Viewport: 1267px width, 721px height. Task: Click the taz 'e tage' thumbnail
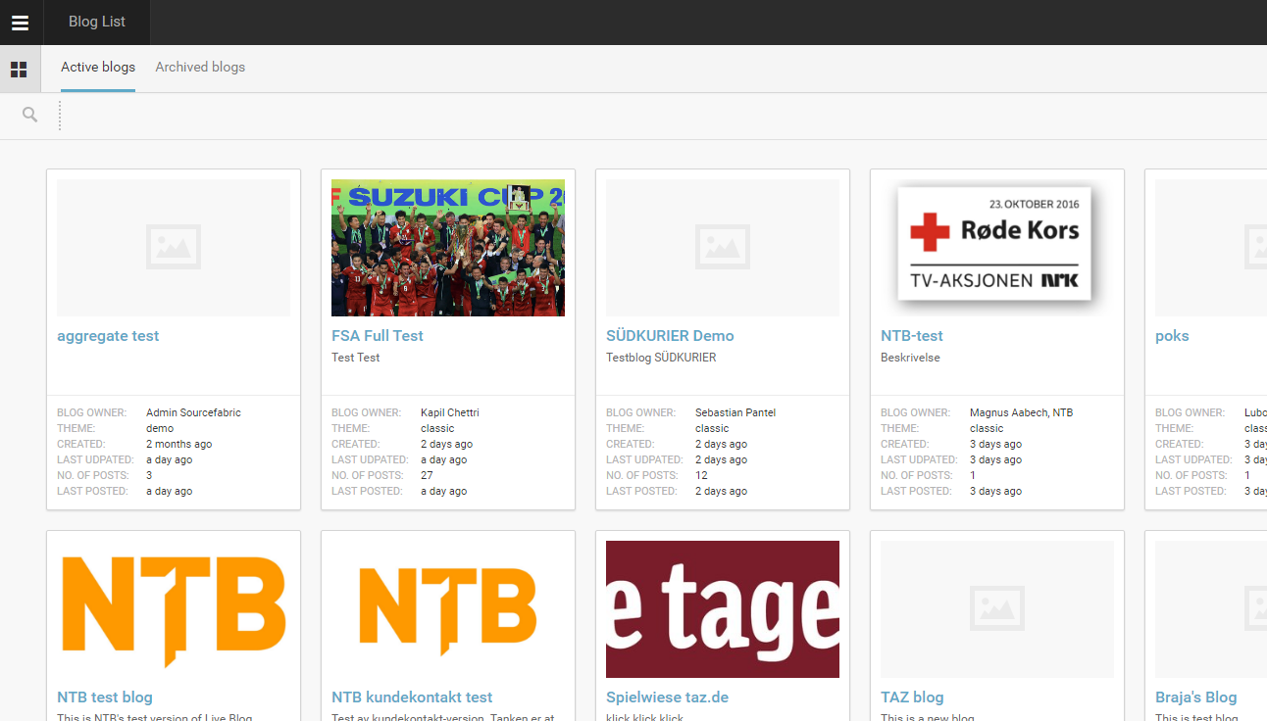723,609
